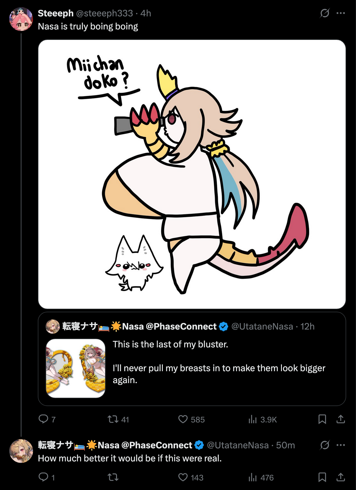356x490 pixels.
Task: Open Grok icon on Steeeph's tweet
Action: point(324,13)
